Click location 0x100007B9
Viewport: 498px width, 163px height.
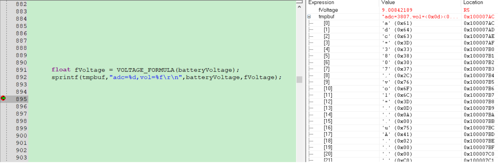pyautogui.click(x=479, y=108)
